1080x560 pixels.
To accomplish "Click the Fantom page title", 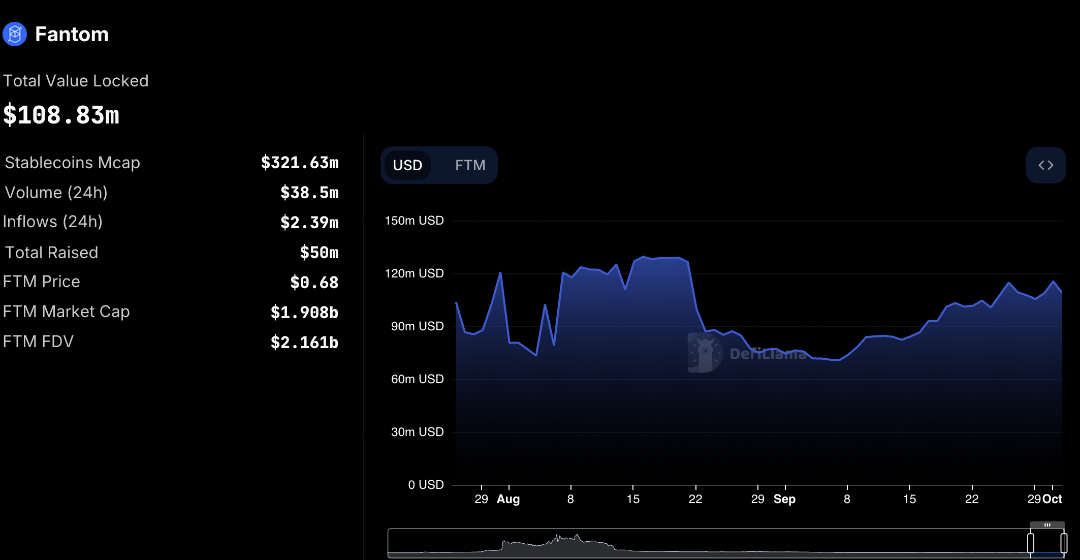I will point(72,35).
